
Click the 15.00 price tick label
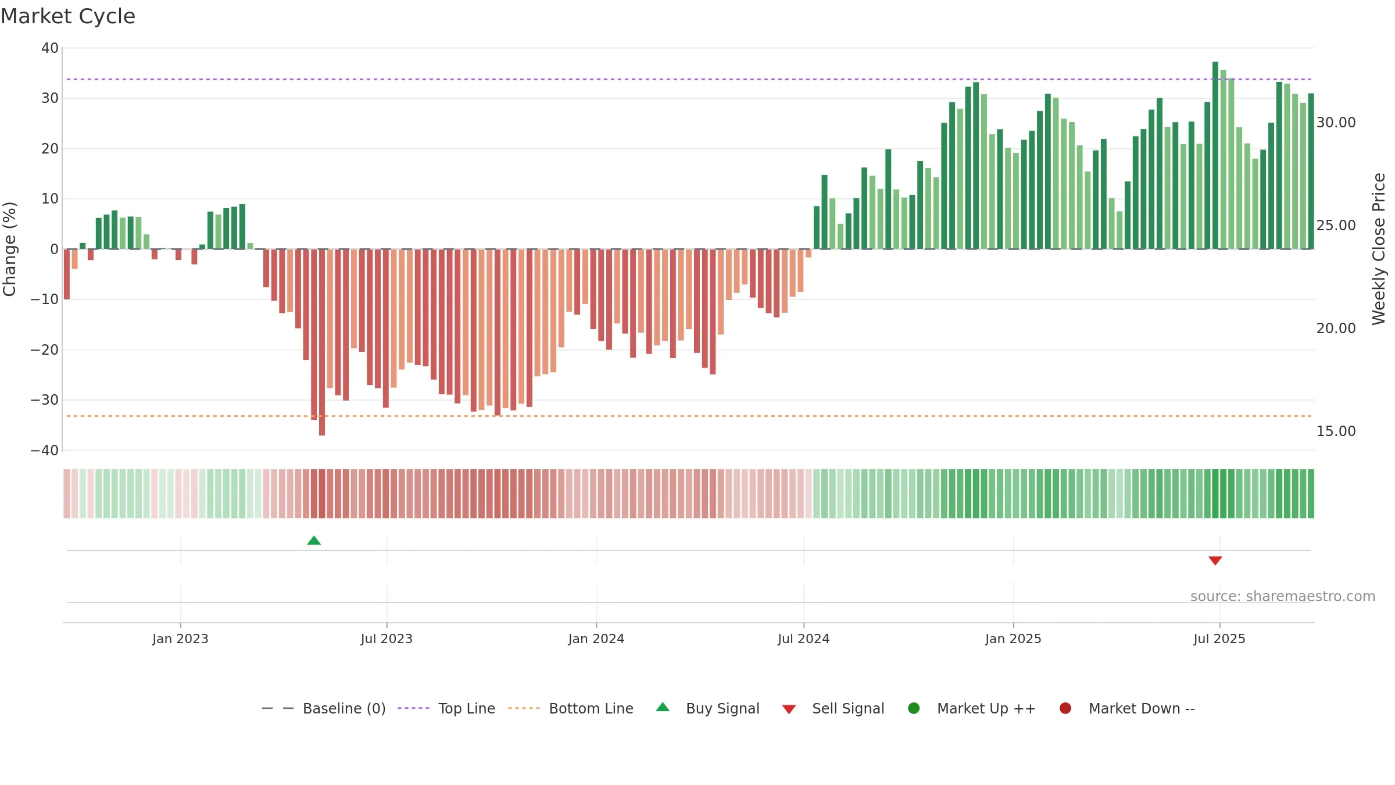coord(1336,431)
